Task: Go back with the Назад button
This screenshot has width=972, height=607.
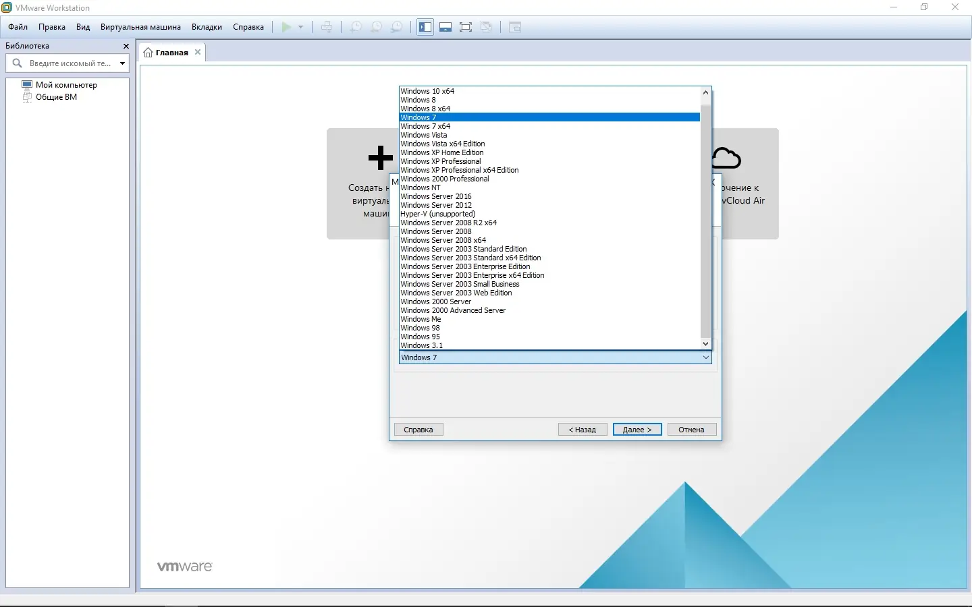Action: (x=583, y=430)
